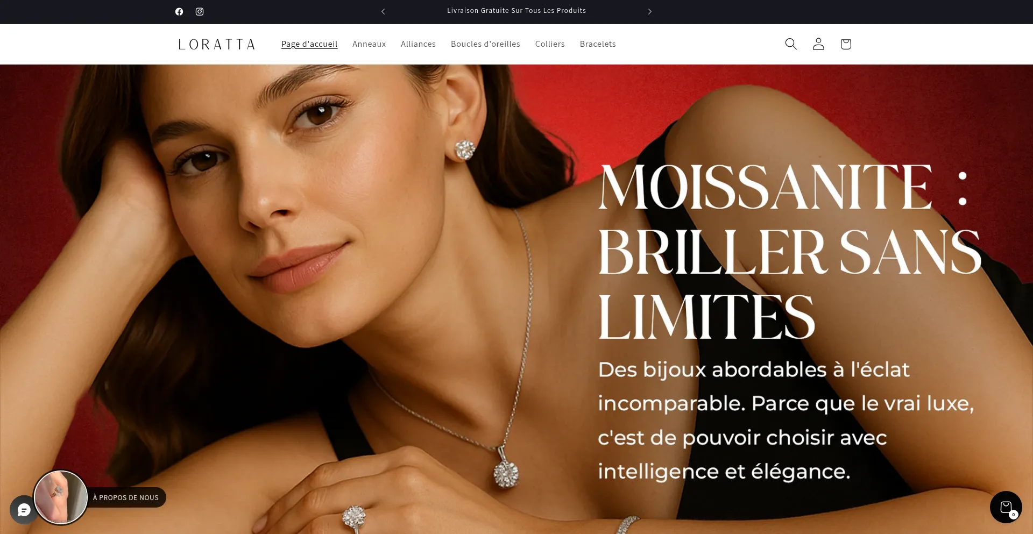Open the Boucles d'oreilles category
Viewport: 1033px width, 534px height.
coord(485,44)
